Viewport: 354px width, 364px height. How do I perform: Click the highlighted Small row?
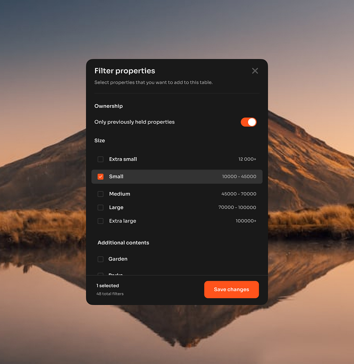pyautogui.click(x=177, y=176)
